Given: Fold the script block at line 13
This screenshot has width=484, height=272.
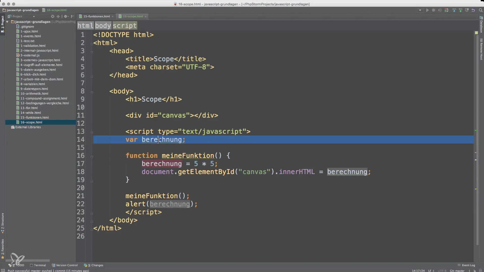Looking at the screenshot, I should coord(92,133).
